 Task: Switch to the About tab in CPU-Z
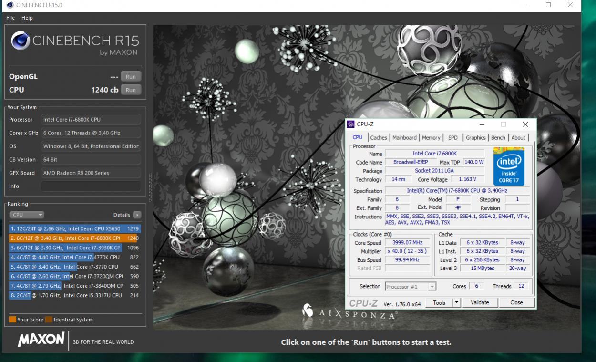tap(518, 138)
